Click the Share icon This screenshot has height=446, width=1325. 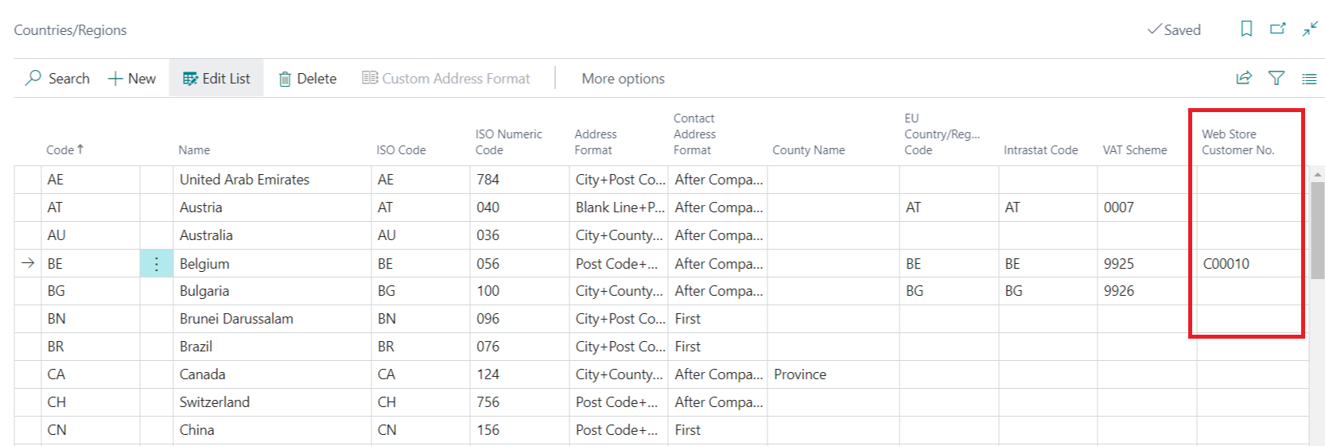1244,78
